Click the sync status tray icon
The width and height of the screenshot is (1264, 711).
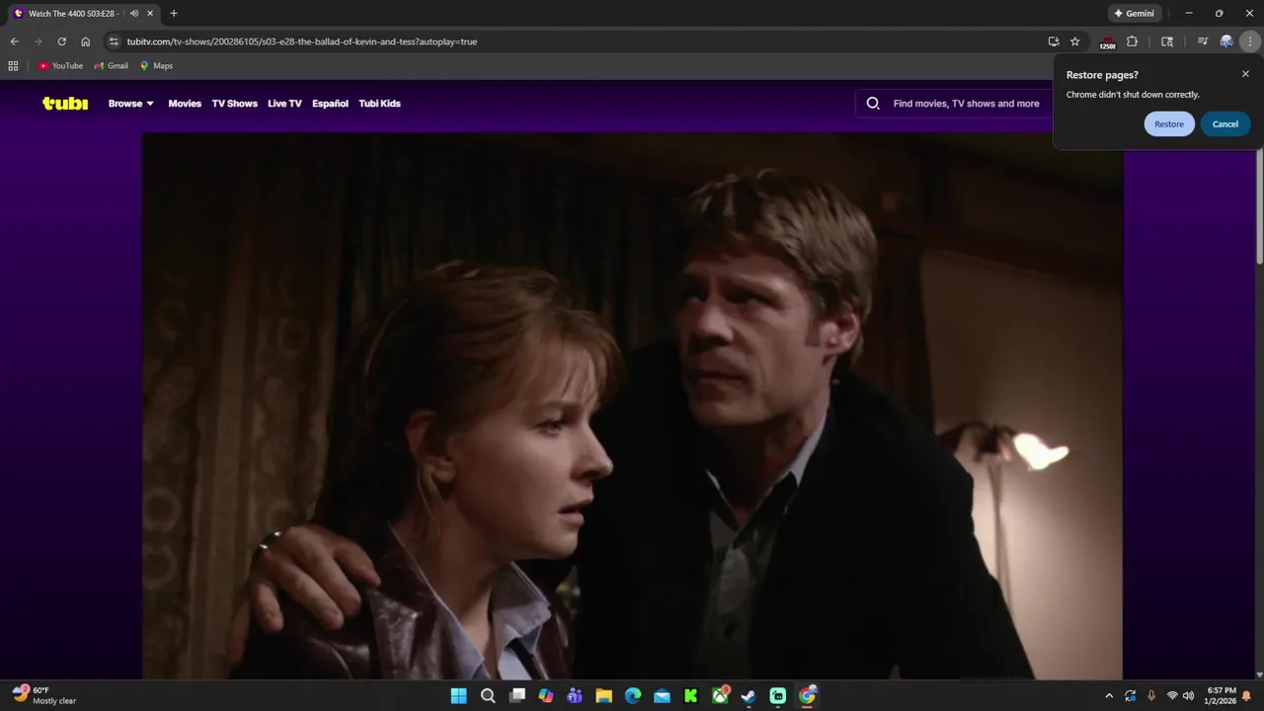click(1131, 696)
